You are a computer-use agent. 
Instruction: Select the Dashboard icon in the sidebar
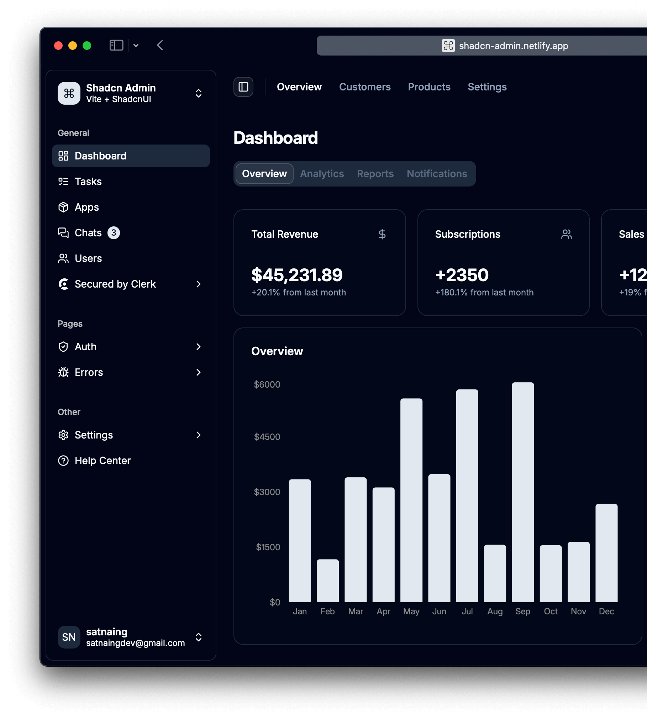[x=64, y=156]
